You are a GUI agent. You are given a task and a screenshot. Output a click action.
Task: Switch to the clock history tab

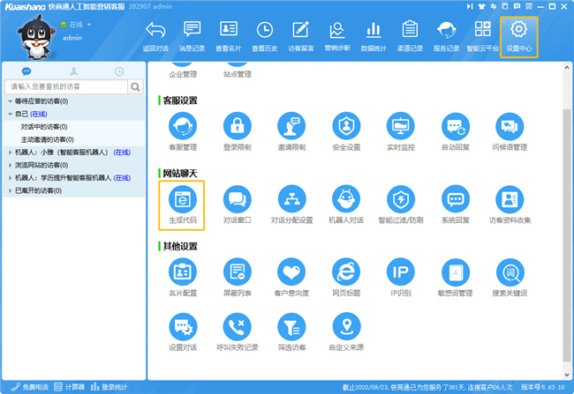(x=119, y=71)
